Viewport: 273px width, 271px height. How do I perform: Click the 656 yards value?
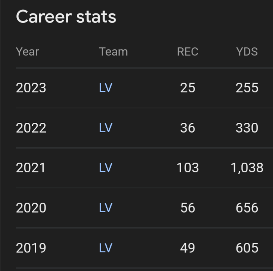coord(247,208)
